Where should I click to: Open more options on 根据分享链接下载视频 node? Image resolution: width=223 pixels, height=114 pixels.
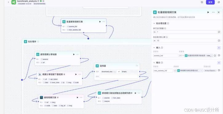point(80,74)
